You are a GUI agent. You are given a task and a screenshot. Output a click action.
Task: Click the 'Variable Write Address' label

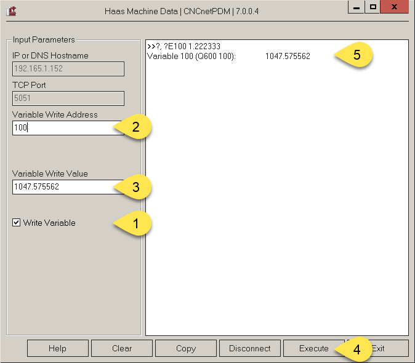[55, 114]
